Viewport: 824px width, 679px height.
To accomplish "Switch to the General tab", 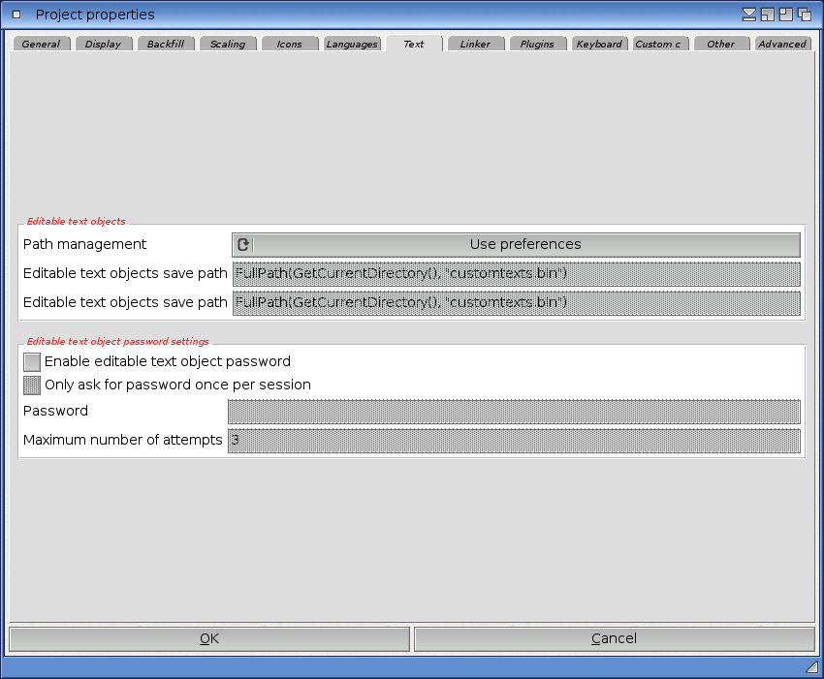I will pyautogui.click(x=41, y=45).
